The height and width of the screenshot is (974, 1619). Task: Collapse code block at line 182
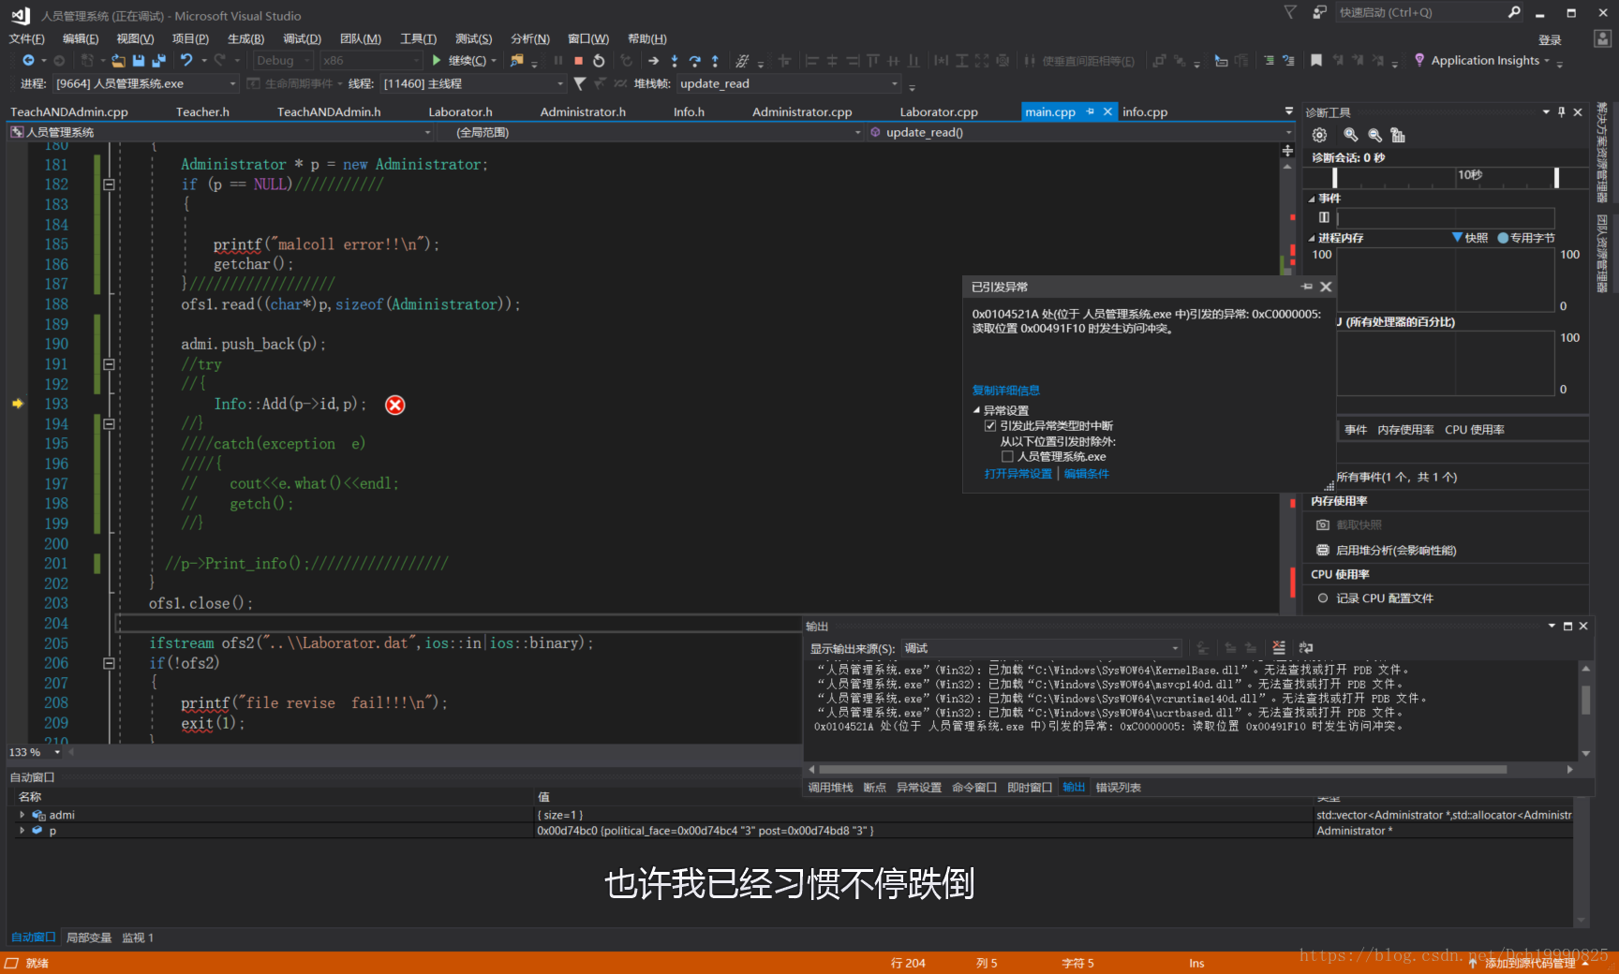pyautogui.click(x=109, y=184)
